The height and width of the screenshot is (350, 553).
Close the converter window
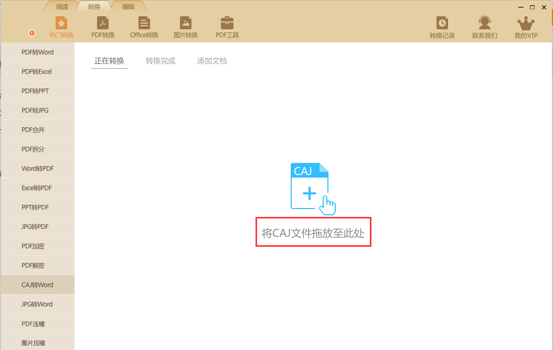(544, 7)
